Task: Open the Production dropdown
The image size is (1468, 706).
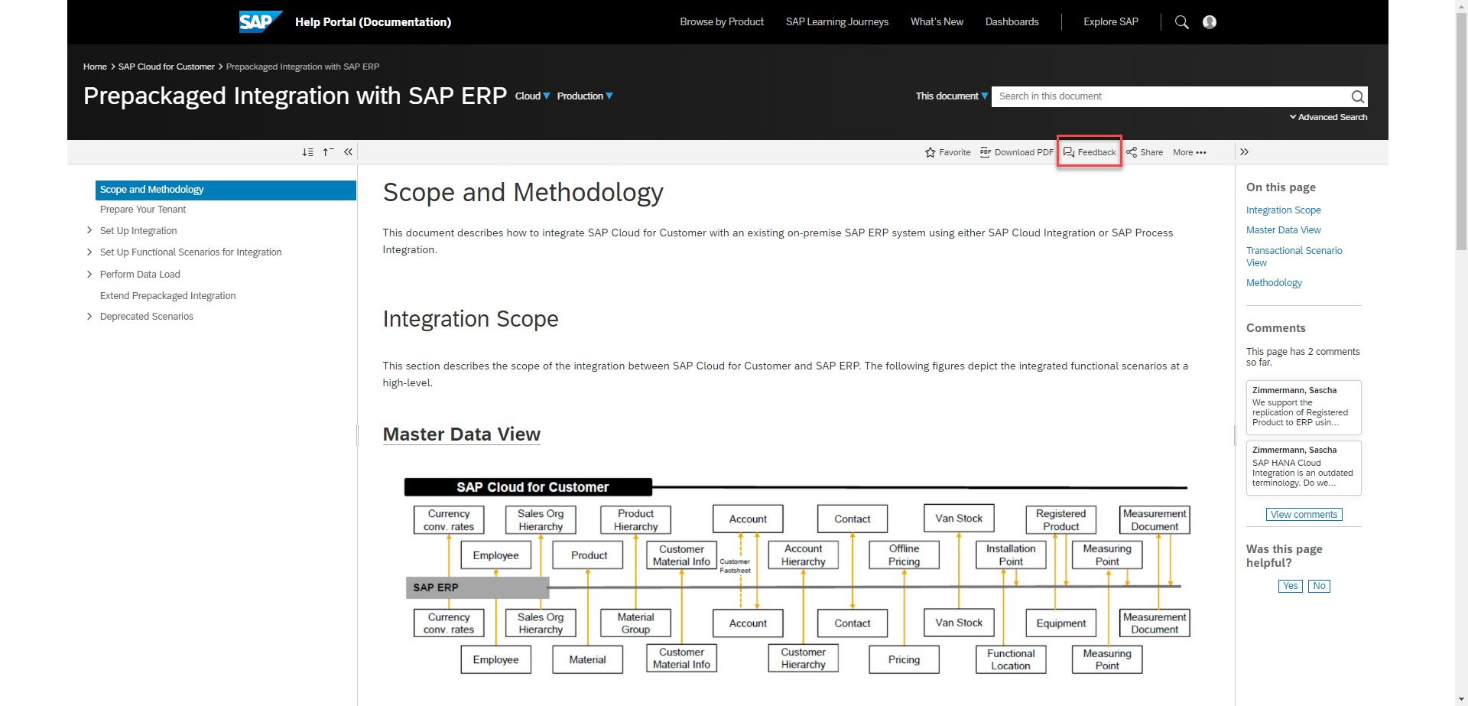Action: pos(585,96)
